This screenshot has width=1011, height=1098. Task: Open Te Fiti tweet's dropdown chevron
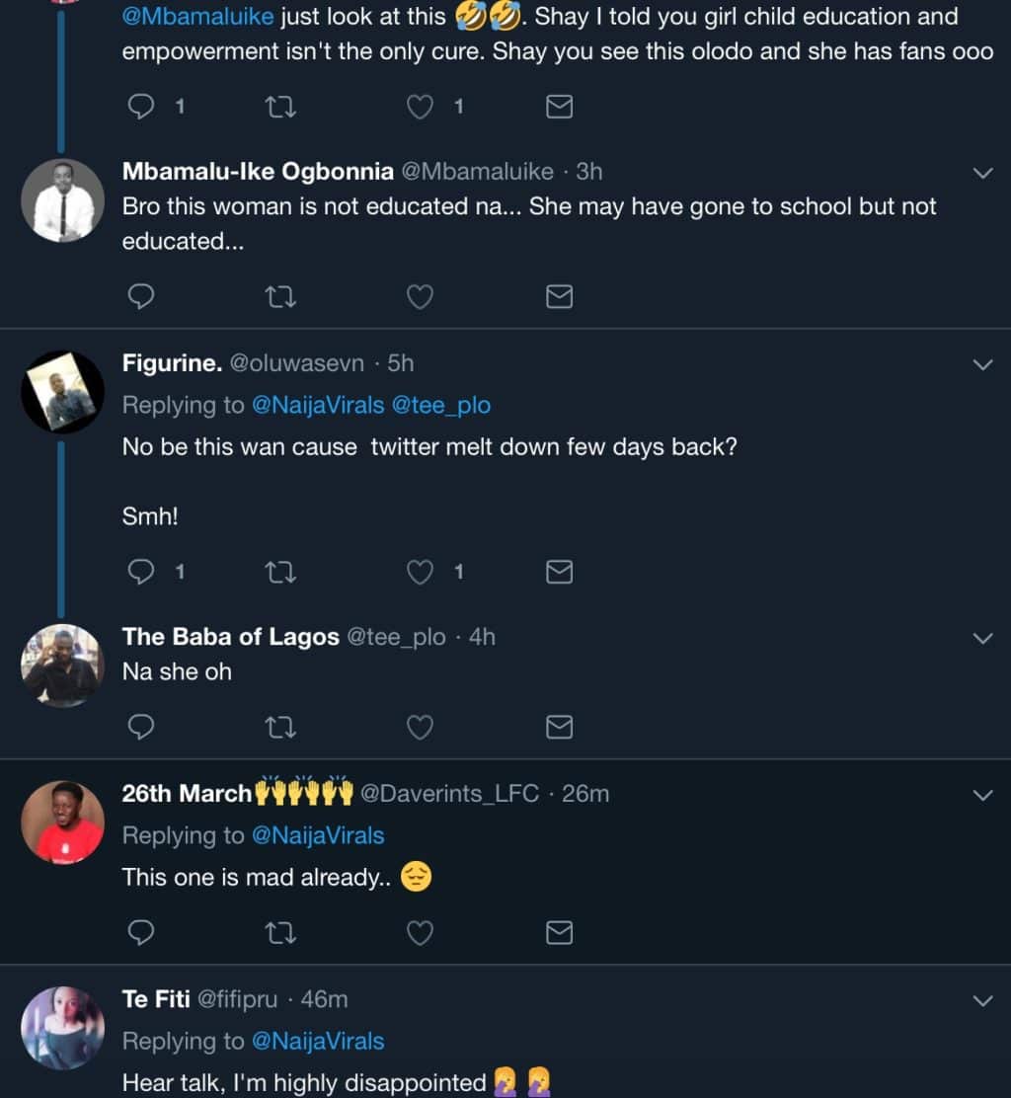[982, 1001]
